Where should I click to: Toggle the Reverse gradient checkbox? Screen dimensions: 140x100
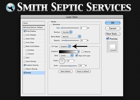83,52
